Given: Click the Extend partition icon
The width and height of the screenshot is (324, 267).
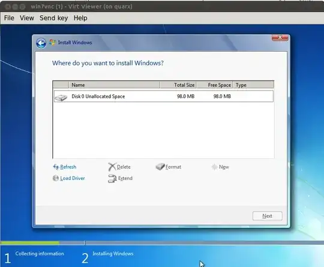Looking at the screenshot, I should [x=112, y=179].
